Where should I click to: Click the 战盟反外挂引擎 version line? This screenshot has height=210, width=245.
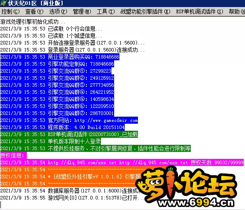[71, 177]
